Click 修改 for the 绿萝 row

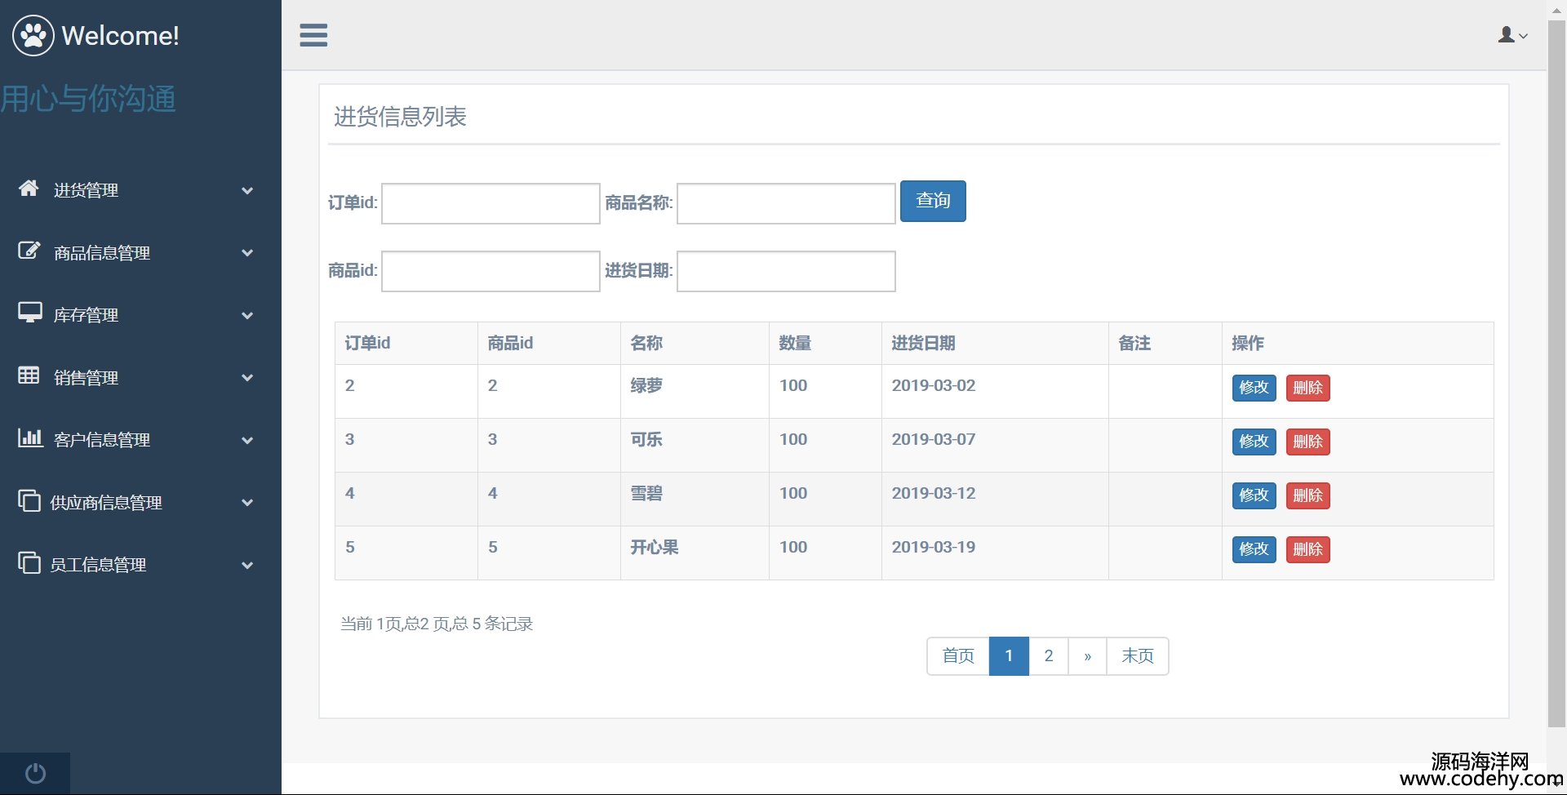[x=1254, y=388]
